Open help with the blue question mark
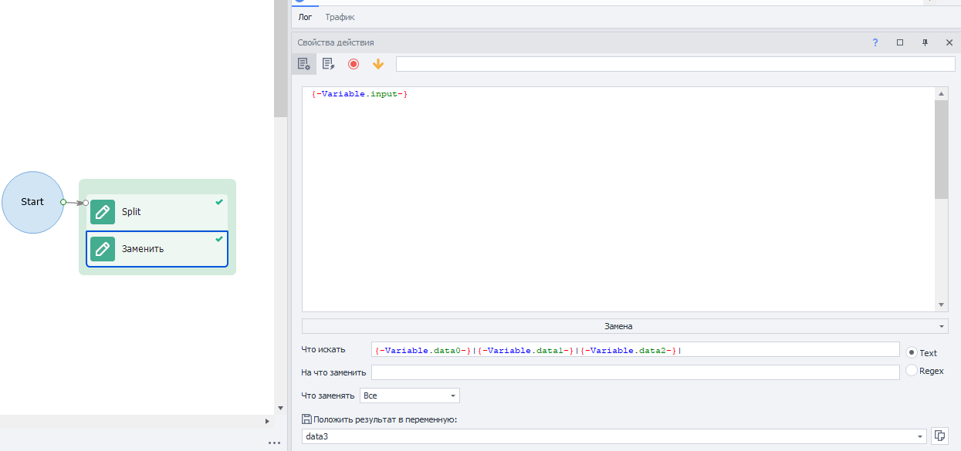 [x=875, y=42]
